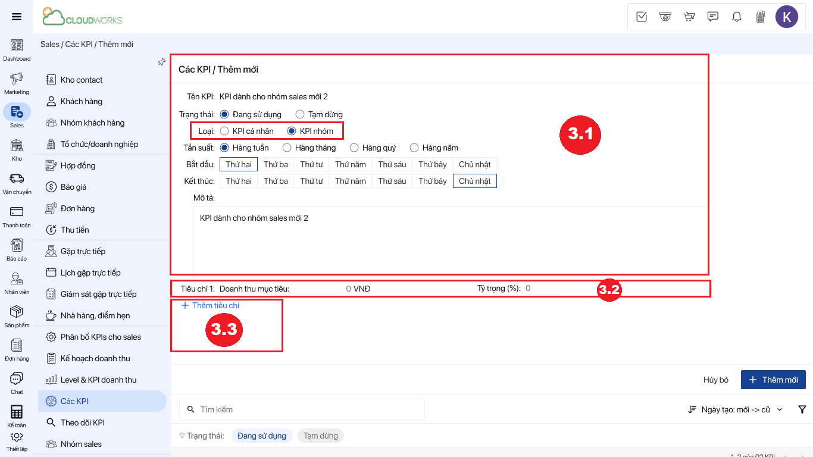Click the Thêm tiêu chí link
Viewport: 813px width, 457px height.
[211, 305]
